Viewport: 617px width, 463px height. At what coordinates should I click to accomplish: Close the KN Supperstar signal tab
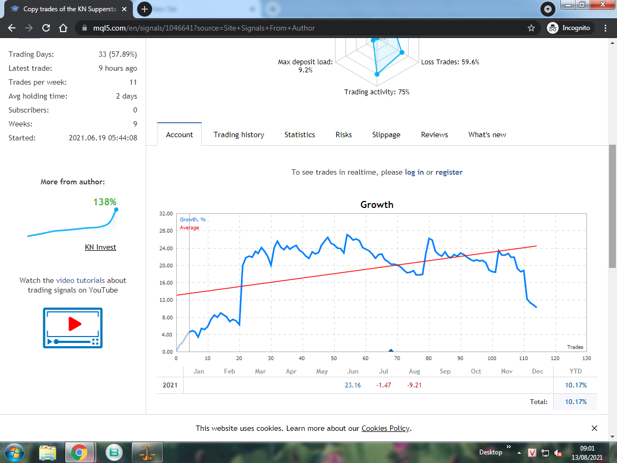point(124,9)
